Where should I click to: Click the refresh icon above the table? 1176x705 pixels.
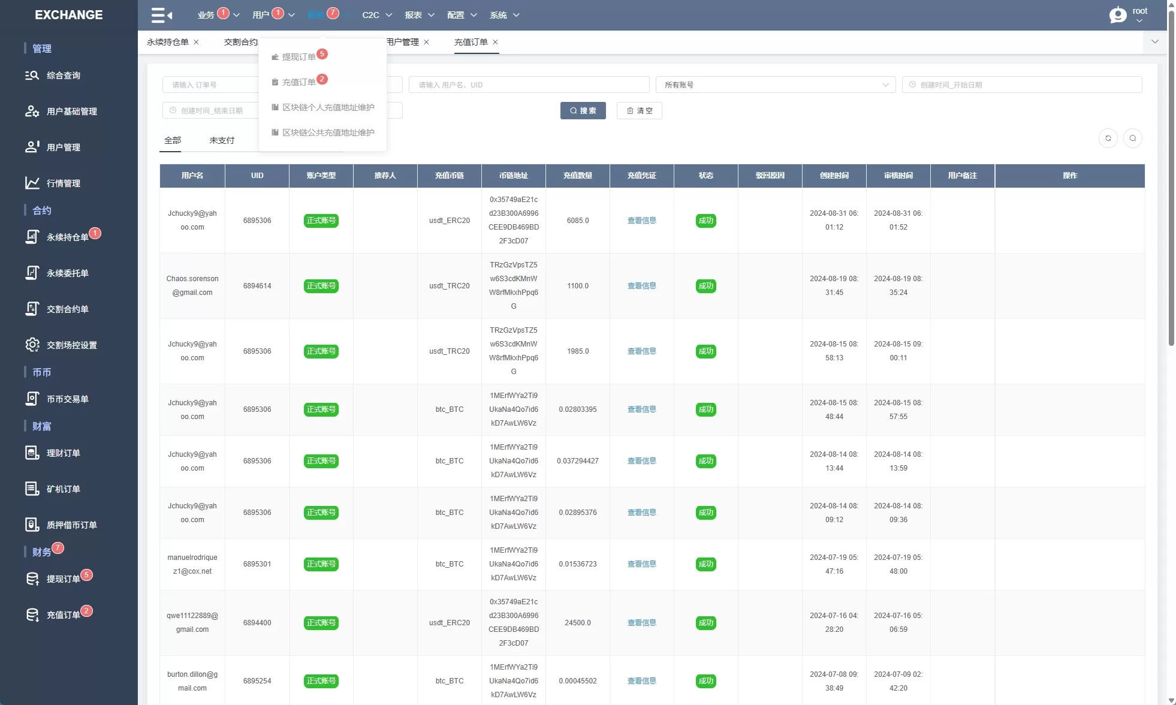[x=1108, y=138]
